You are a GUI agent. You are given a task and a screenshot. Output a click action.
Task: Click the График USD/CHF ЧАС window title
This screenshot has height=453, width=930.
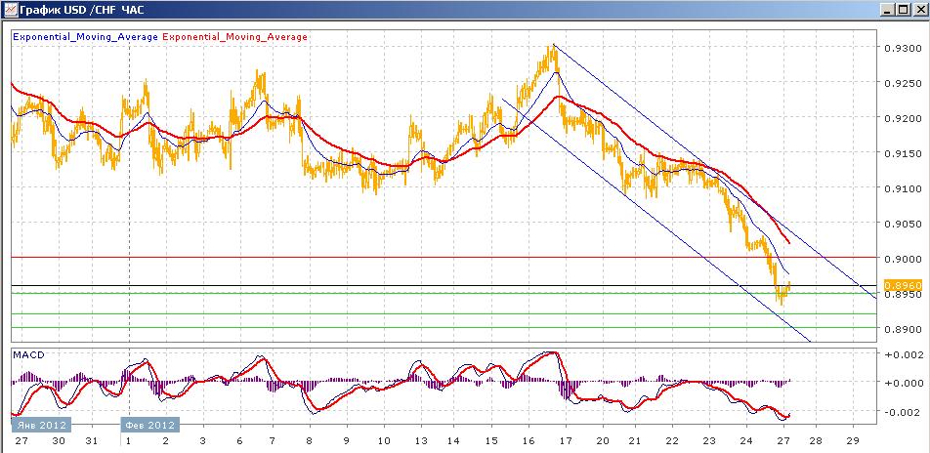(x=83, y=10)
